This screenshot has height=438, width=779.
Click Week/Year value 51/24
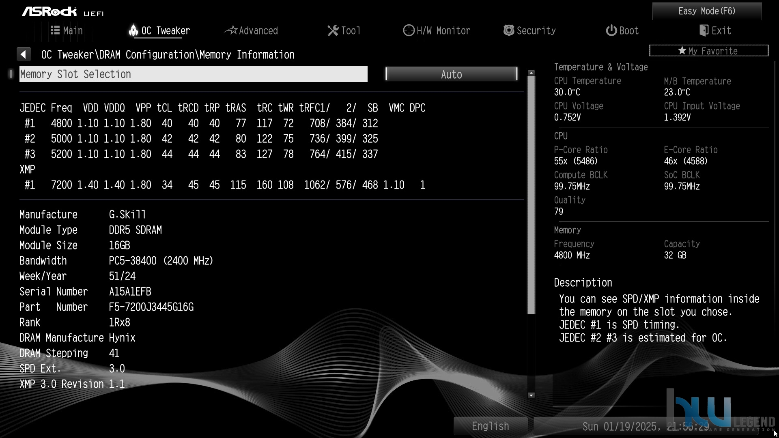(x=122, y=276)
